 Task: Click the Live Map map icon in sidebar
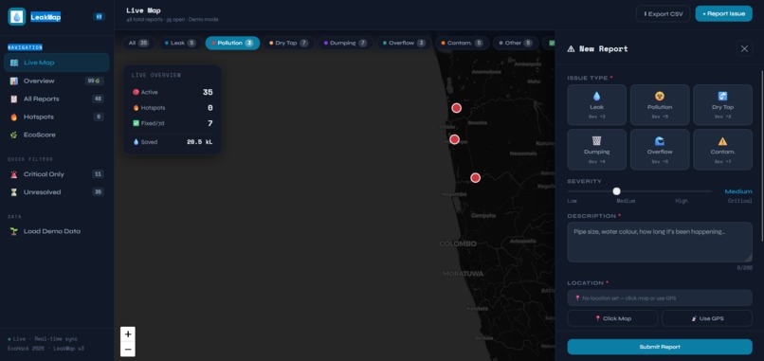point(13,63)
